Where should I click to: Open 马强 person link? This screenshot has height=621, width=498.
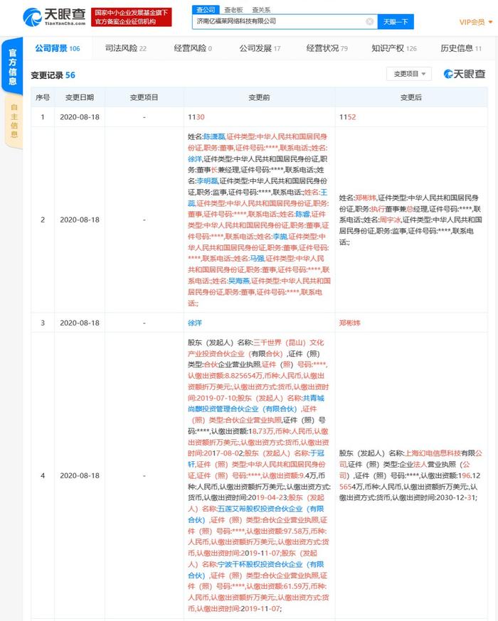pos(257,259)
